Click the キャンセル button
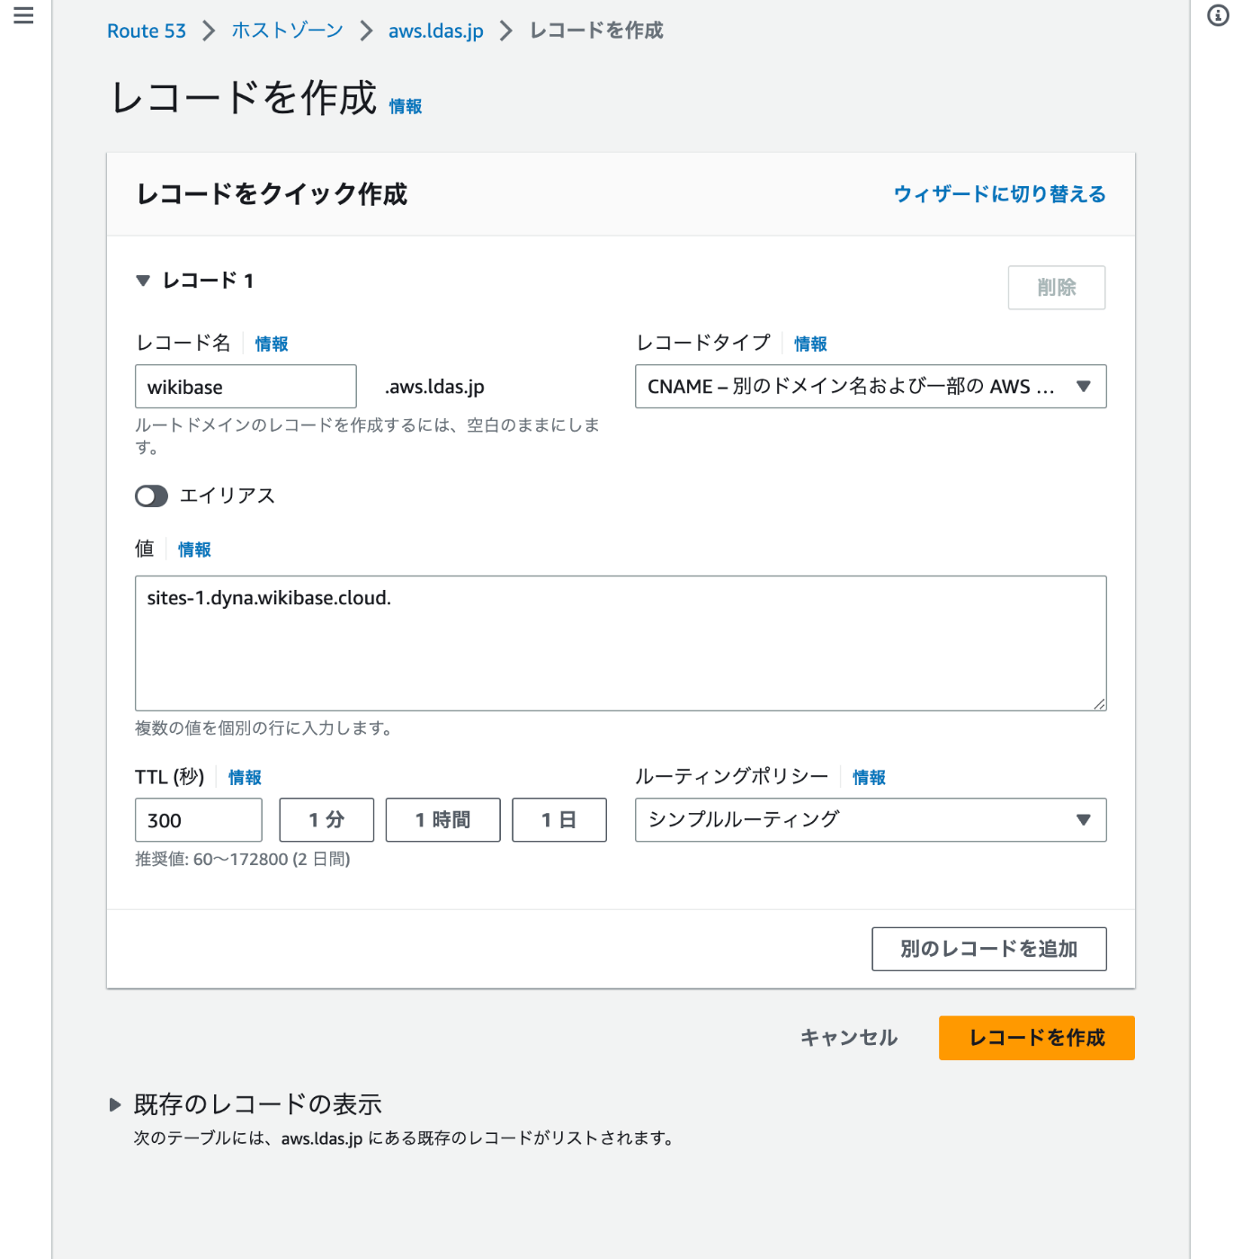1242x1259 pixels. coord(848,1038)
